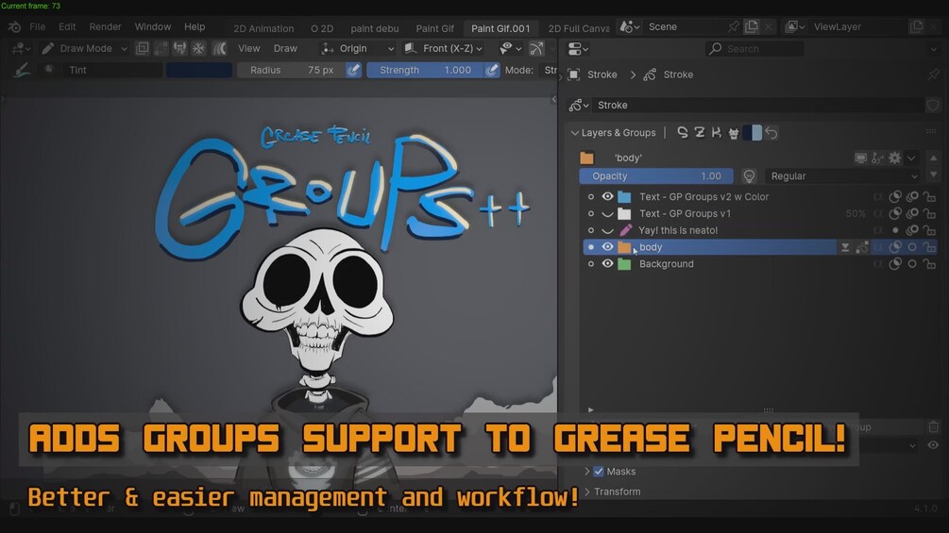
Task: Click the creature face icon in Layers header
Action: point(734,132)
